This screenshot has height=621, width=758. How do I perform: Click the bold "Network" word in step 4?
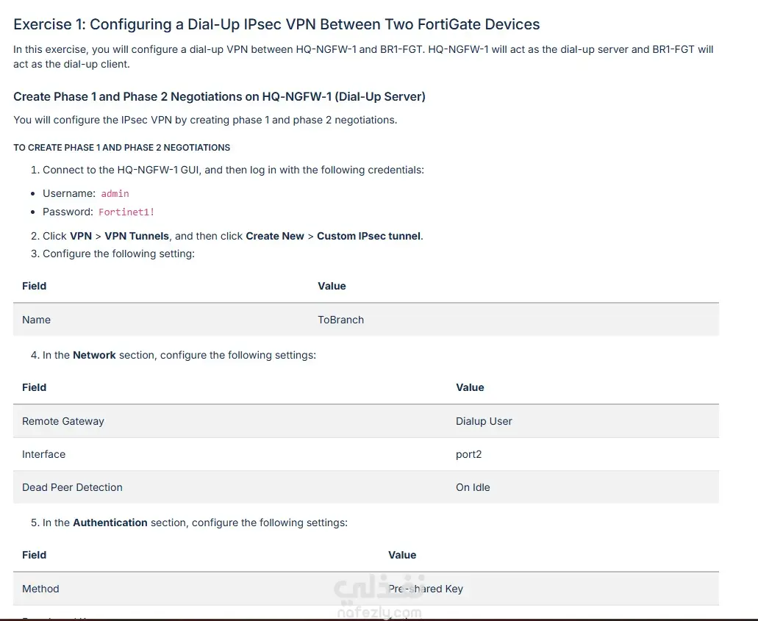pos(94,356)
